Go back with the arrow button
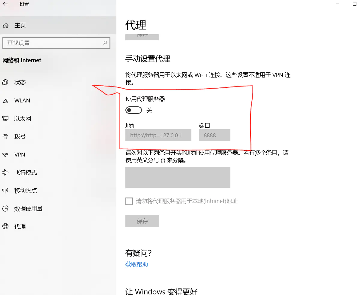This screenshot has width=357, height=295. click(5, 4)
